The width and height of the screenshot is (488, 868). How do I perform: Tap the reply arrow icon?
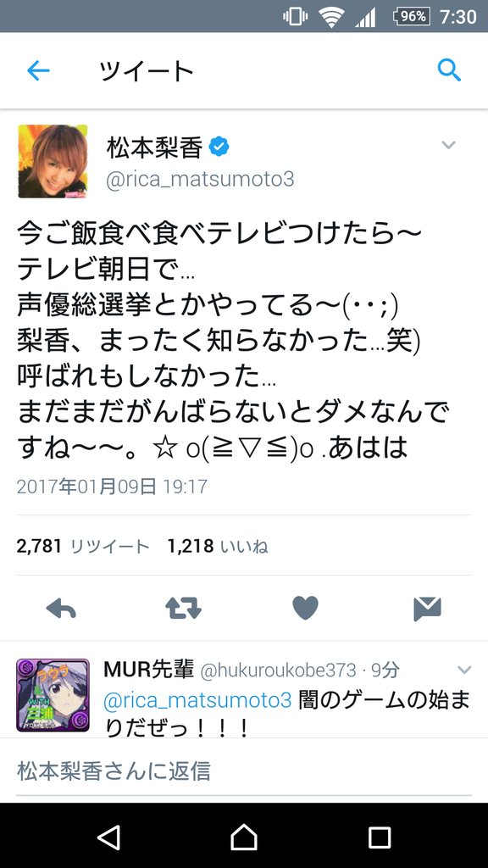pos(61,609)
